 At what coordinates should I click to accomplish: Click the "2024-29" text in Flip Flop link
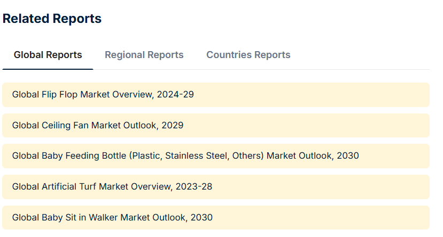click(x=175, y=94)
